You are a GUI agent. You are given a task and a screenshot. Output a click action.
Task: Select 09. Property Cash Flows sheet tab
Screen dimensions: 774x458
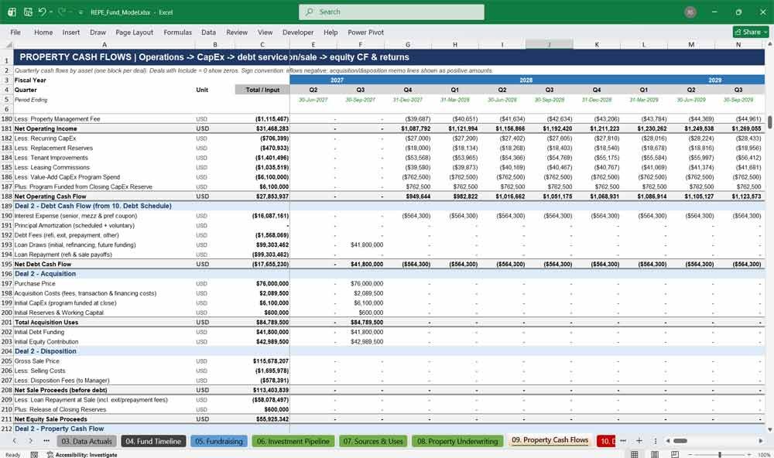click(x=550, y=440)
